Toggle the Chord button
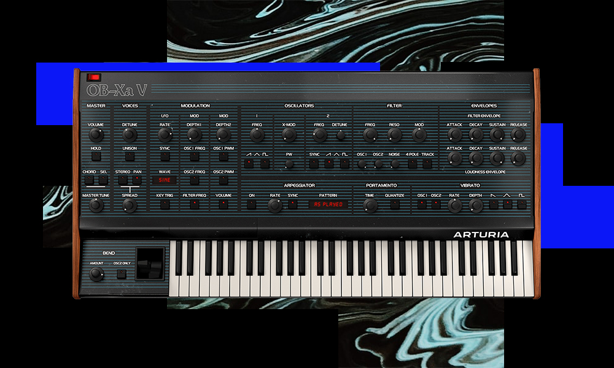The image size is (614, 368). [89, 180]
